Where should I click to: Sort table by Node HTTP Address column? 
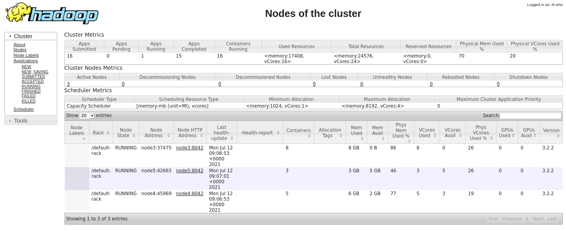(190, 132)
